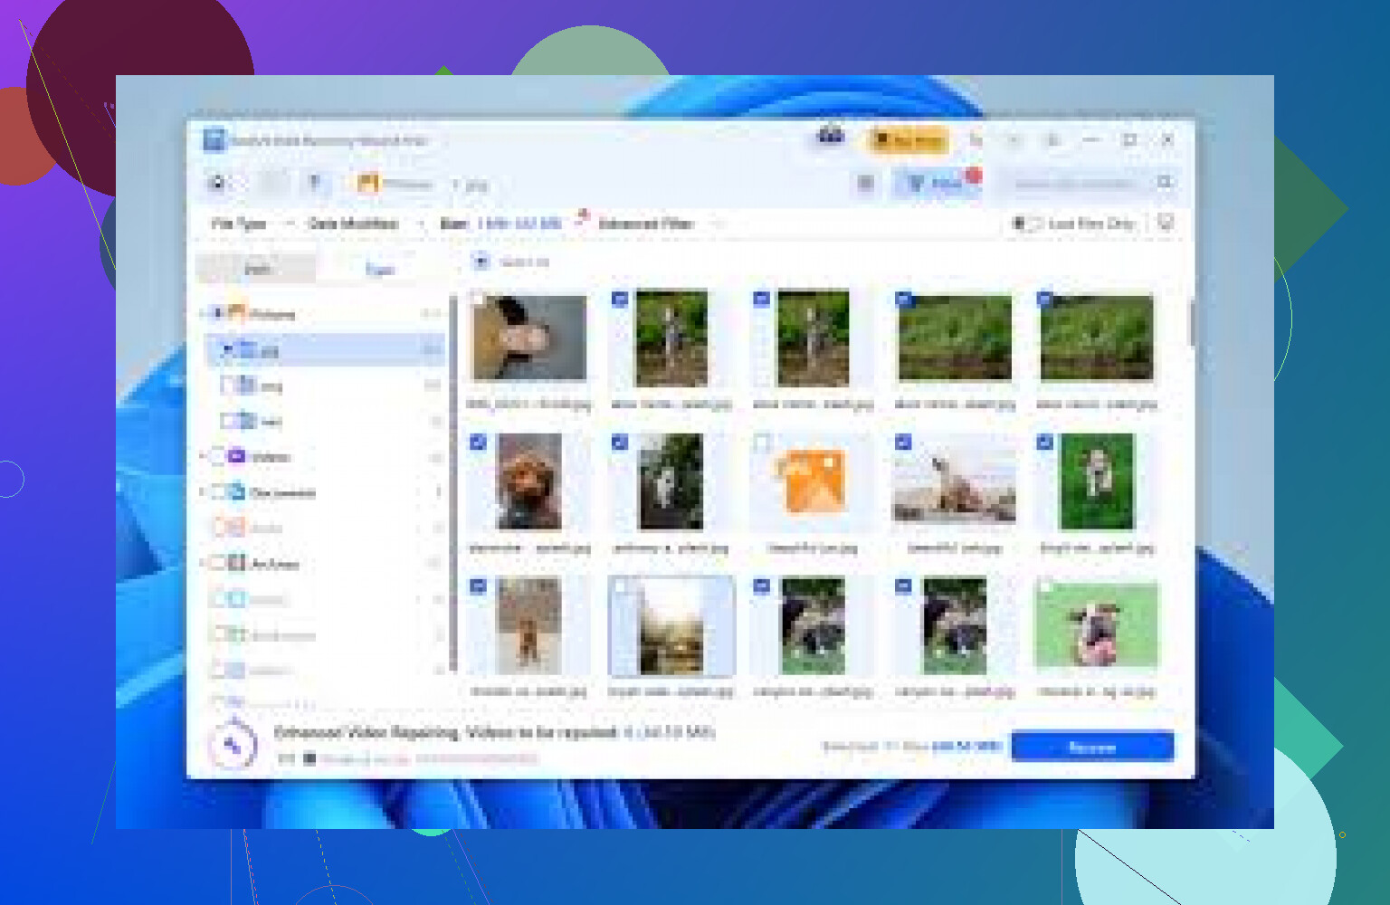
Task: Click the blue Recover button
Action: pos(1091,747)
